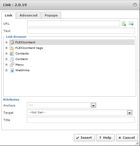This screenshot has height=146, width=140.
Task: Click the Insert button
Action: tap(85, 138)
